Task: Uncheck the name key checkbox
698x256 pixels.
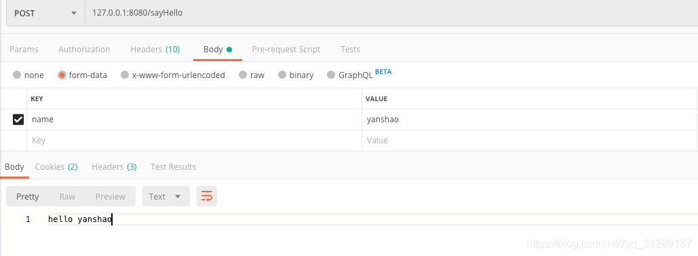Action: click(18, 120)
